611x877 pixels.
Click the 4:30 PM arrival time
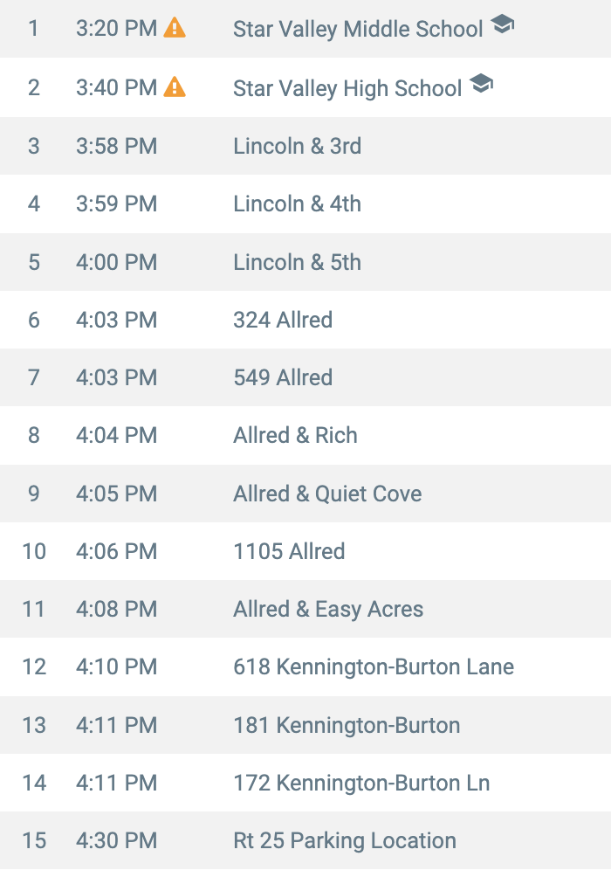click(117, 841)
